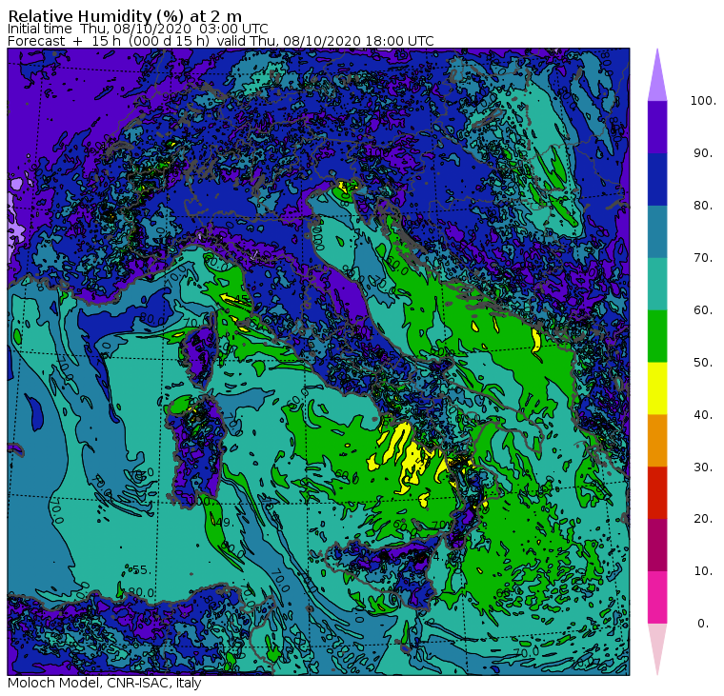Click the steel blue 70-80 legend swatch
The width and height of the screenshot is (724, 696).
(657, 231)
